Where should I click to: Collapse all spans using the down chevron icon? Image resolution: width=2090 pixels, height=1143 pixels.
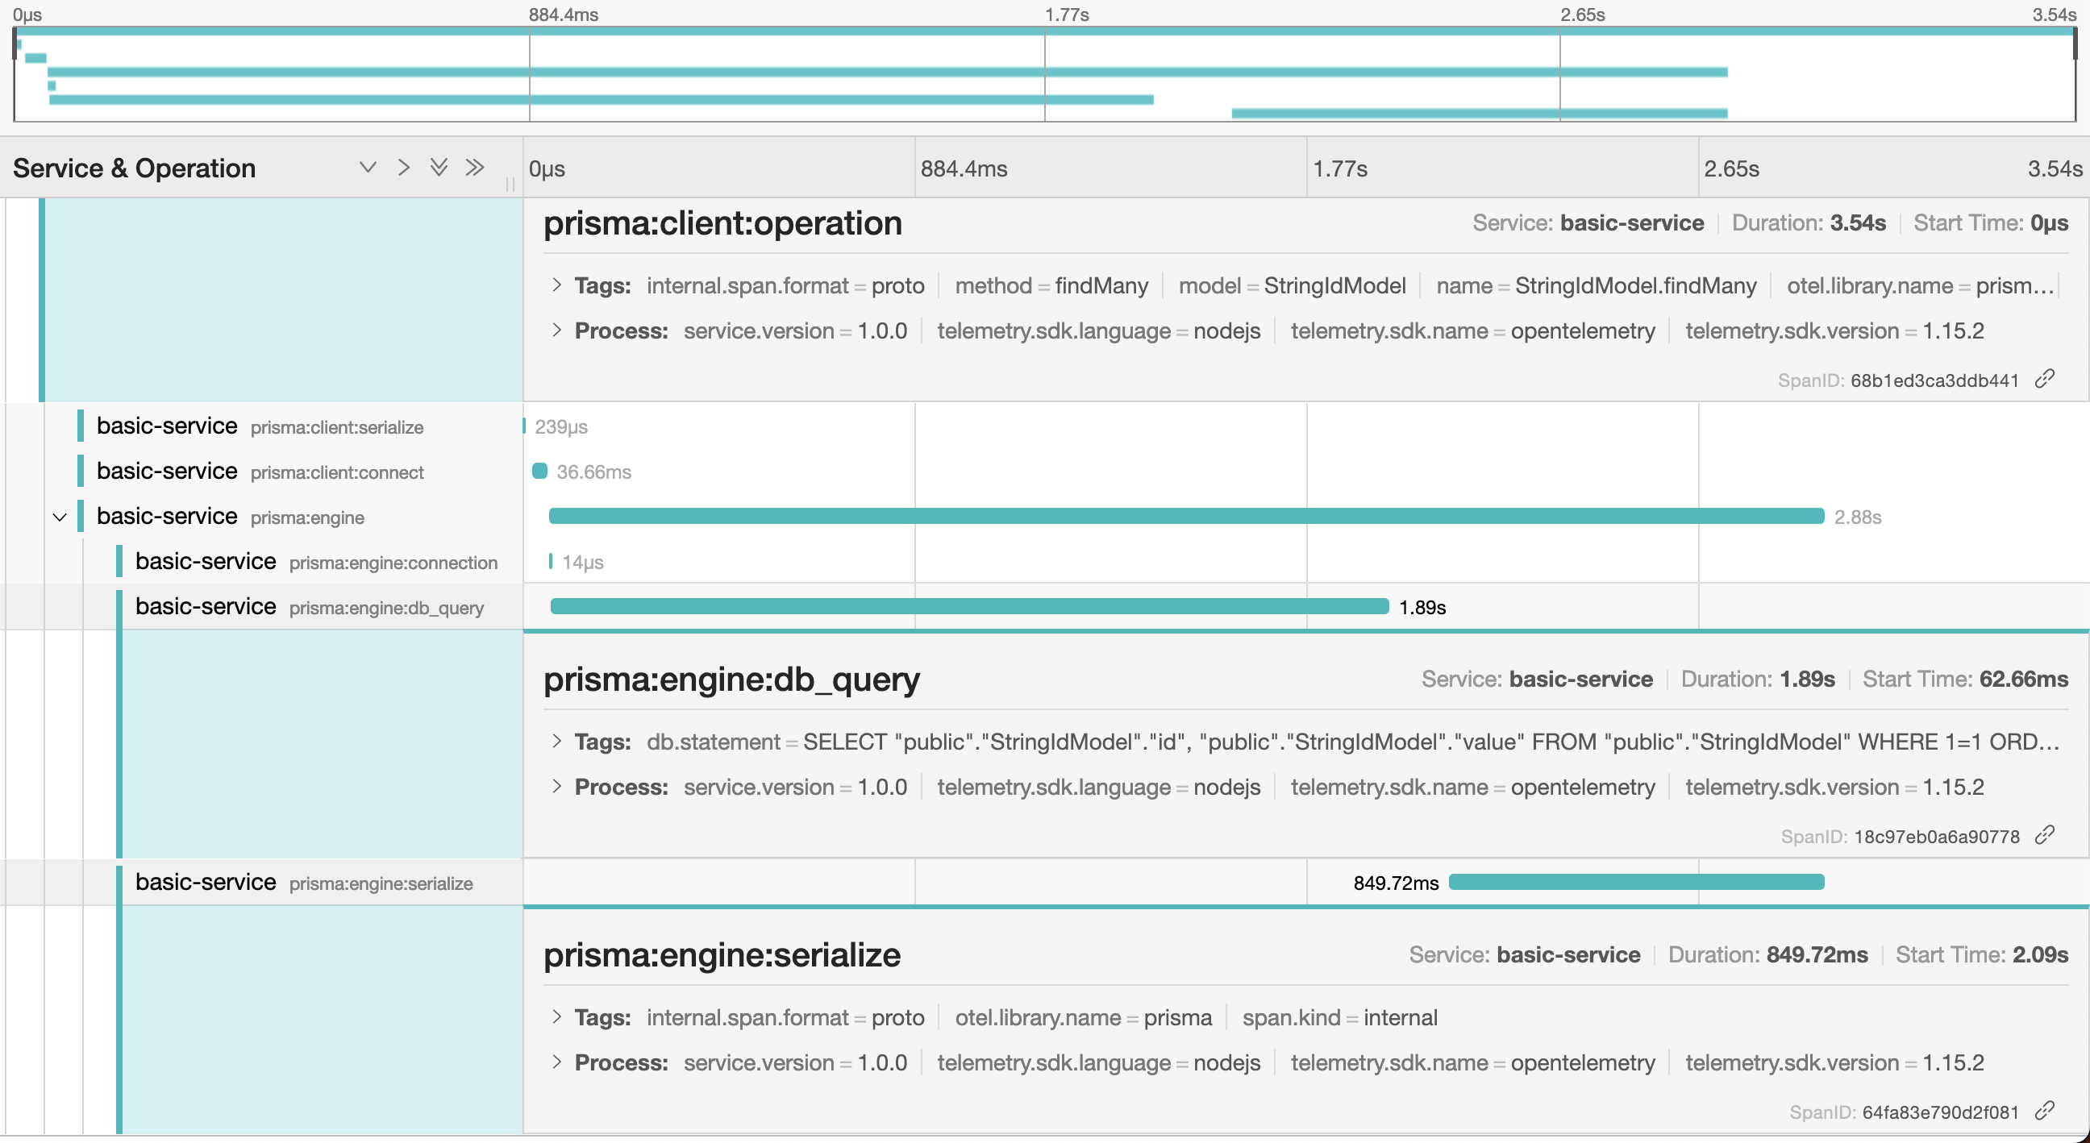click(x=368, y=167)
